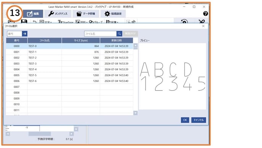Switch to the 編集 tab
The image size is (262, 148).
click(x=33, y=14)
